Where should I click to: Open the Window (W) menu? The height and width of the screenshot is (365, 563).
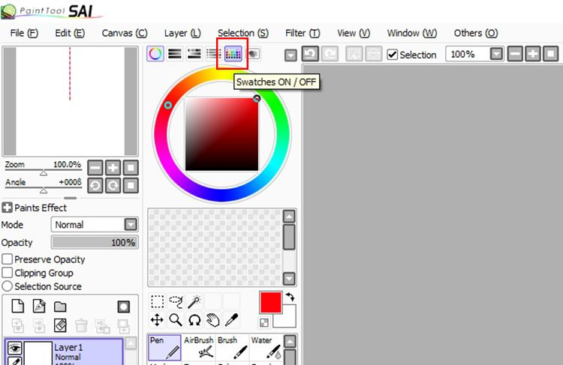coord(412,33)
